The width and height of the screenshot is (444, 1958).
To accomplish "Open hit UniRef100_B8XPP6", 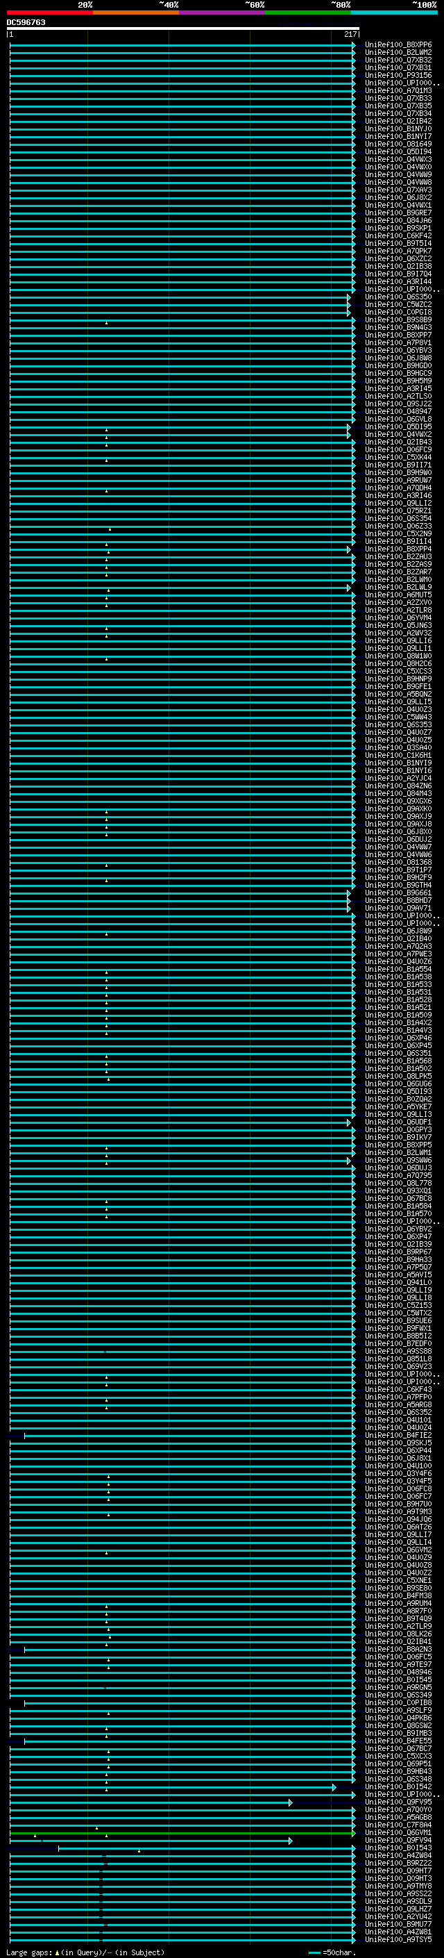I will 398,45.
